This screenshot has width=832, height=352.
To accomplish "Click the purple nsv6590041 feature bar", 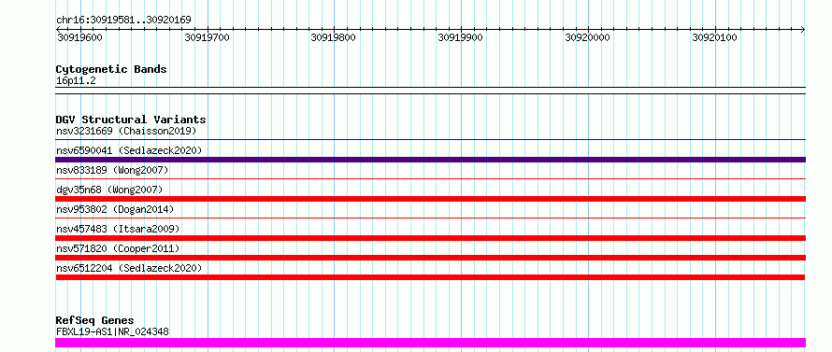I will (430, 160).
